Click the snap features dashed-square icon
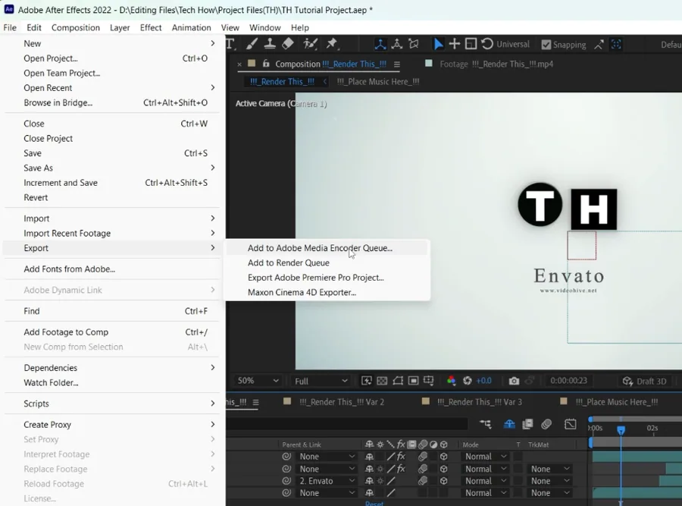 click(x=616, y=45)
